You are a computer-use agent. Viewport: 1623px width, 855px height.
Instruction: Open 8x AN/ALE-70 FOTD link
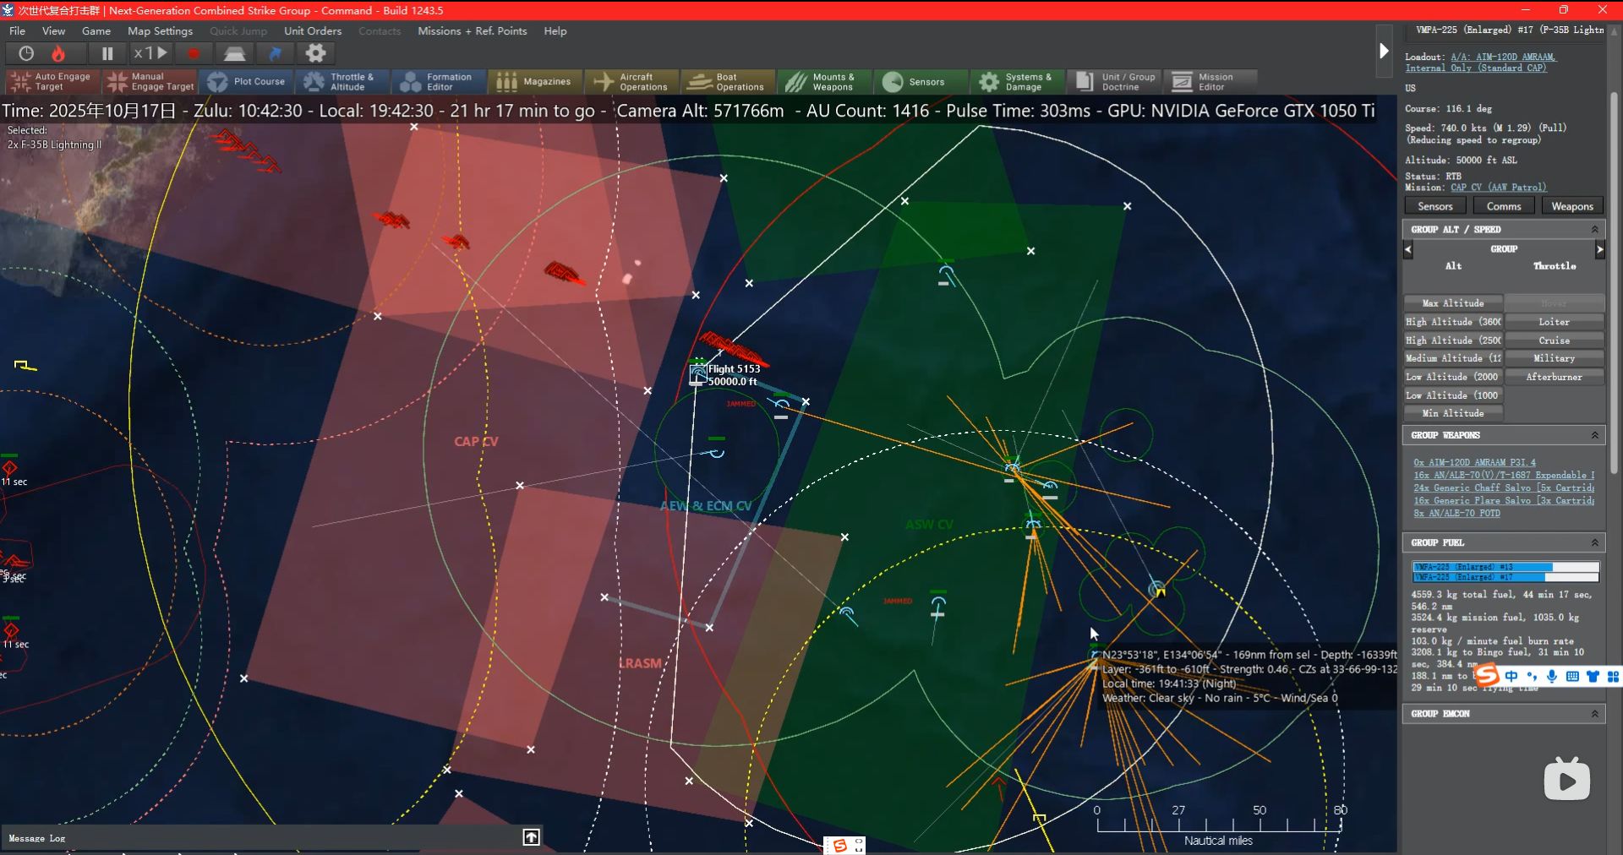click(x=1456, y=513)
